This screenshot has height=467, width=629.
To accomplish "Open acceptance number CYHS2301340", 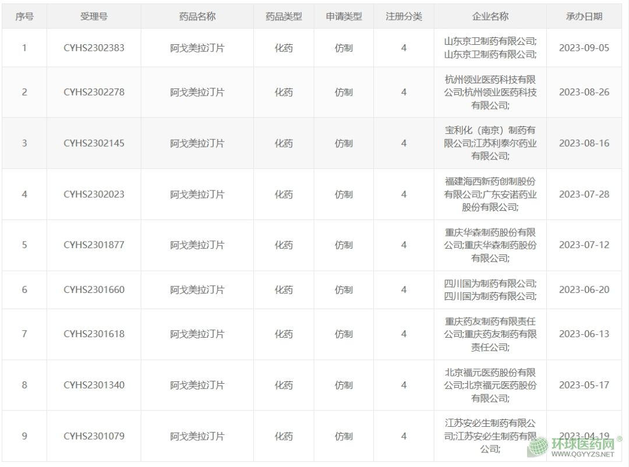I will click(94, 385).
